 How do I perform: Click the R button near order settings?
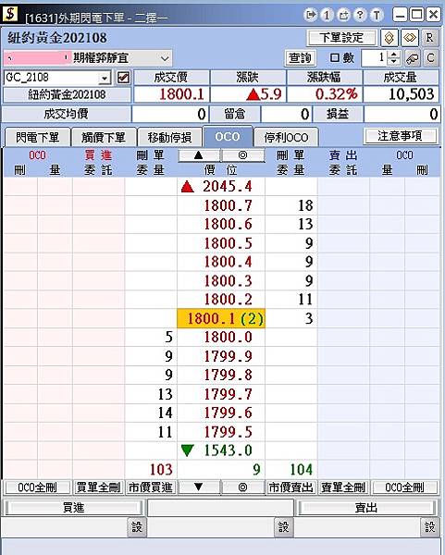(430, 38)
